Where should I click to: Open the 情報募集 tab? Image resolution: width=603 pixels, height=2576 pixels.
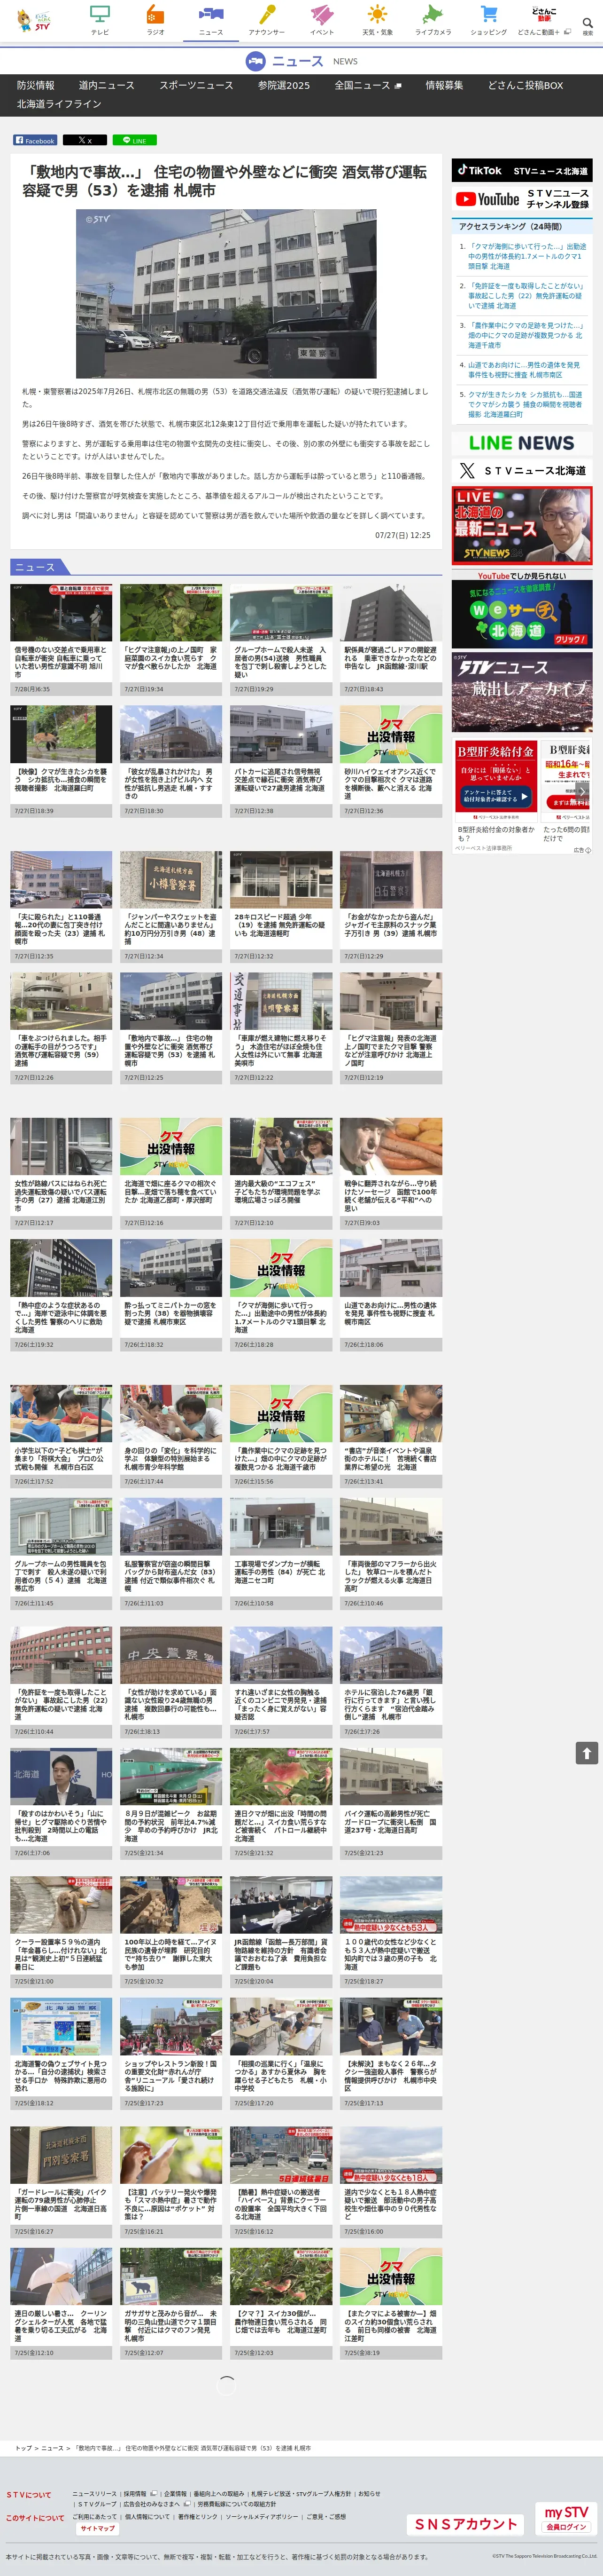(x=444, y=85)
